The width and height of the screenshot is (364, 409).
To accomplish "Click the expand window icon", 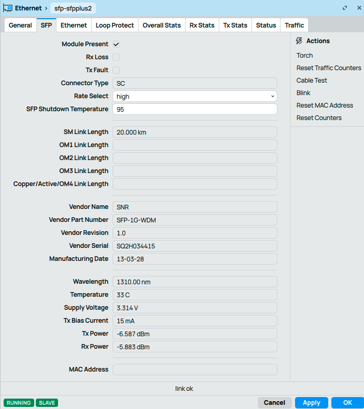I will click(x=345, y=8).
